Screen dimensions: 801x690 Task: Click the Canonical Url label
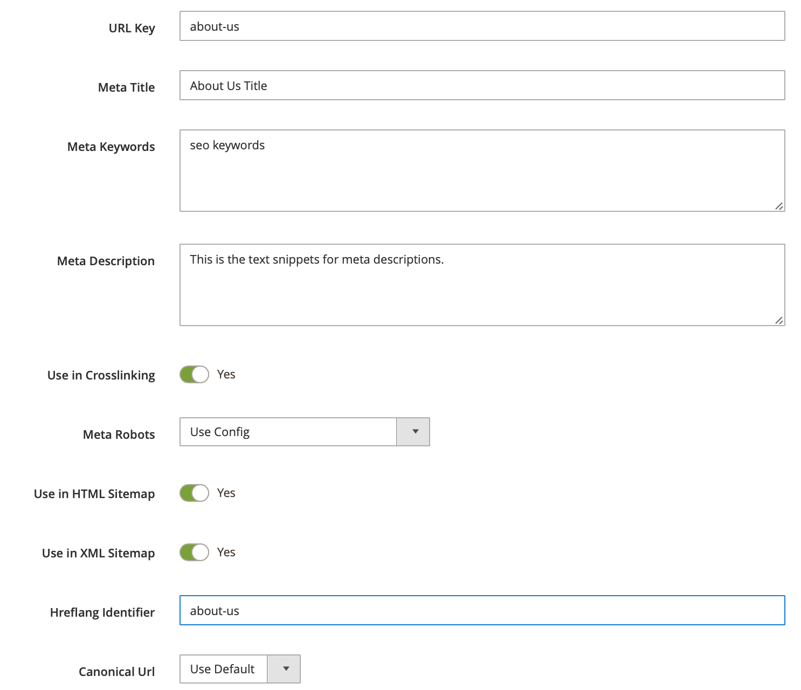point(116,672)
